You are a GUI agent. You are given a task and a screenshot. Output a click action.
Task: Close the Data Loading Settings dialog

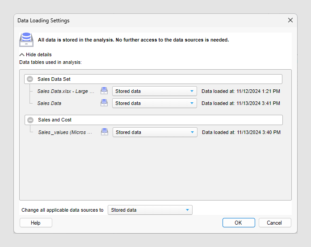click(290, 20)
